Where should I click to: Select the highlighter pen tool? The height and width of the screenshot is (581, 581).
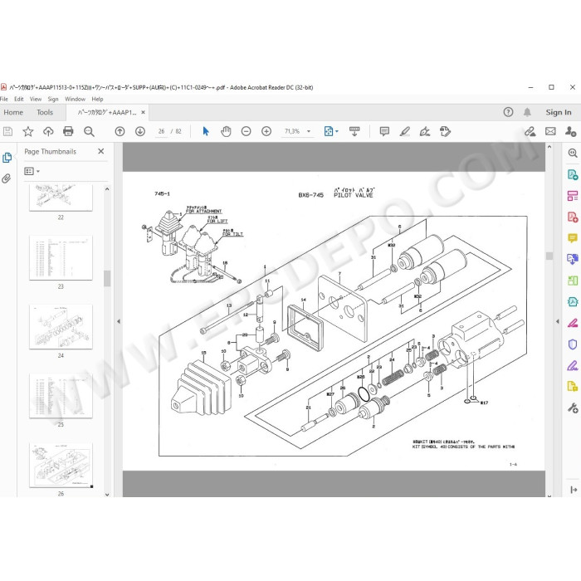coord(405,131)
